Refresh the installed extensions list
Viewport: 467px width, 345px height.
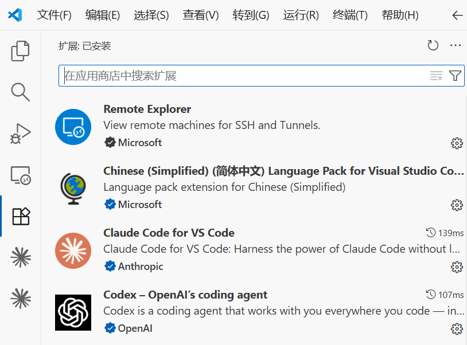433,45
